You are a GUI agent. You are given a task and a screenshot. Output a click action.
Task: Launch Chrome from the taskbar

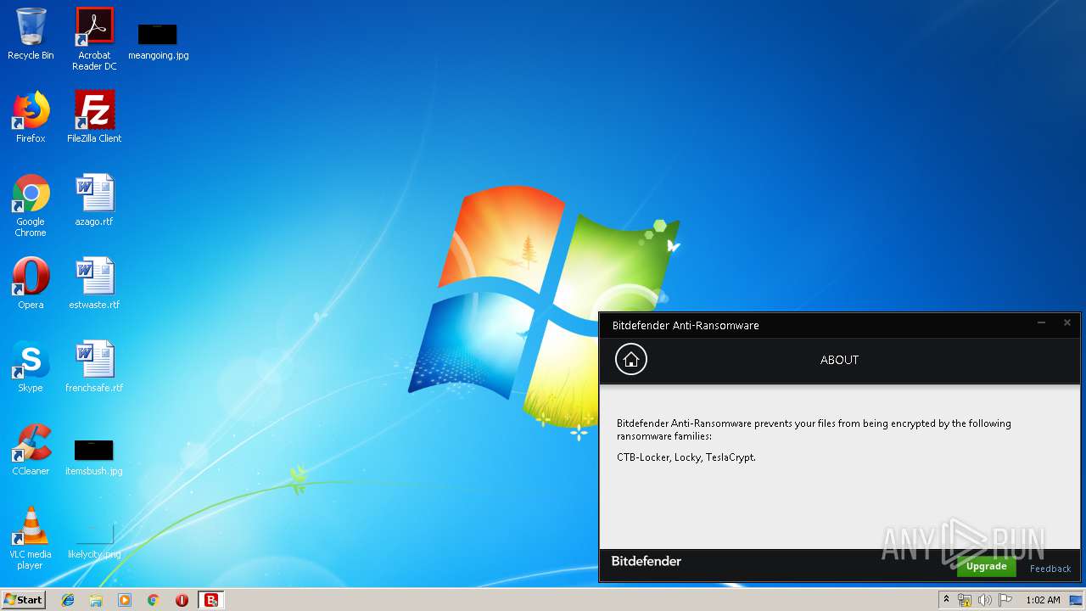[153, 600]
